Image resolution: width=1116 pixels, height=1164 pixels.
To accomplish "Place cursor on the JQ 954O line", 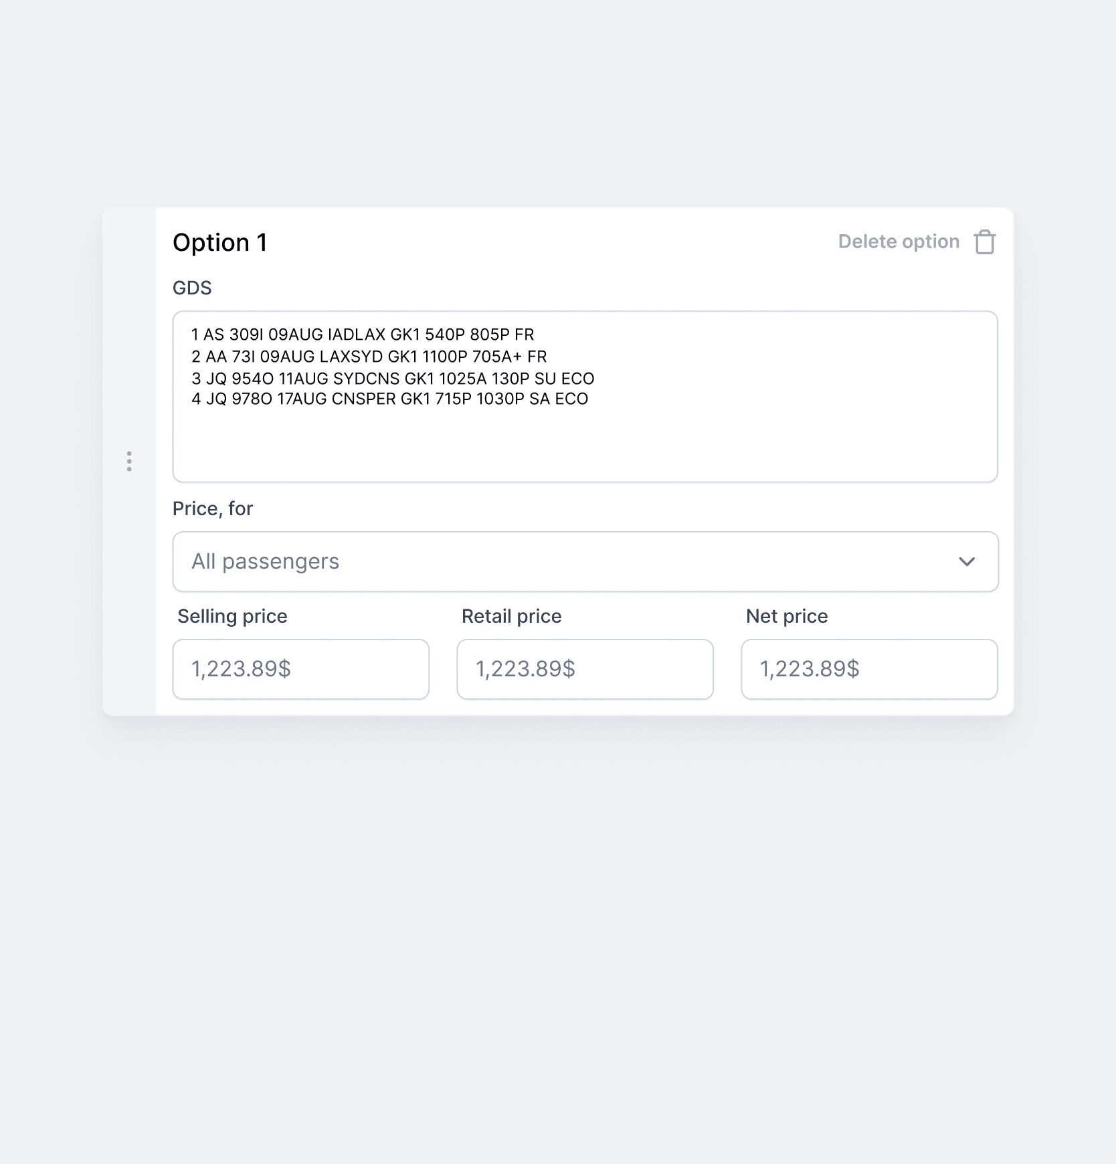I will [x=393, y=379].
